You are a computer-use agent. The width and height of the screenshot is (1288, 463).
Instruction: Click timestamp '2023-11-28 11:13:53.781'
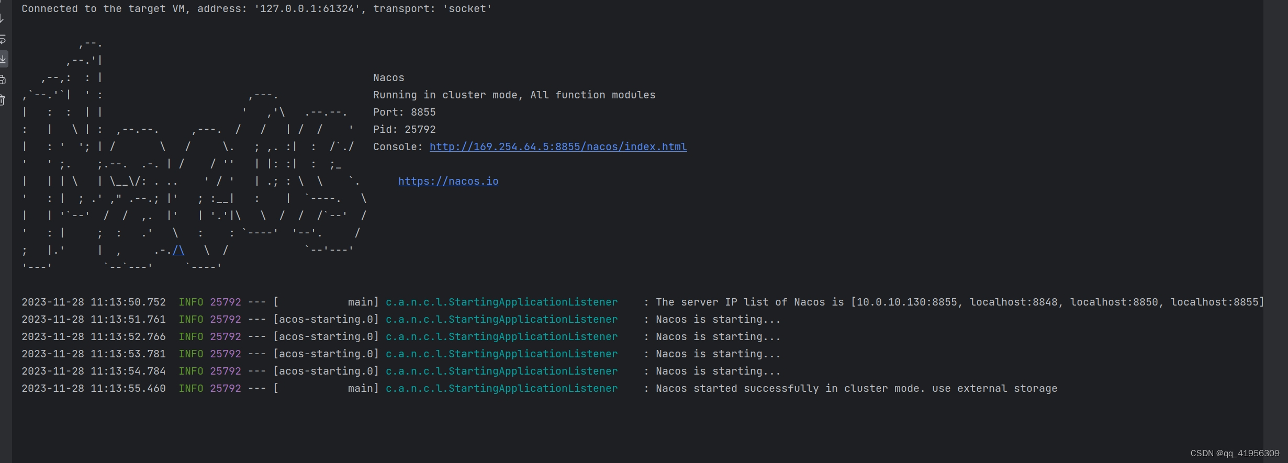click(x=94, y=354)
